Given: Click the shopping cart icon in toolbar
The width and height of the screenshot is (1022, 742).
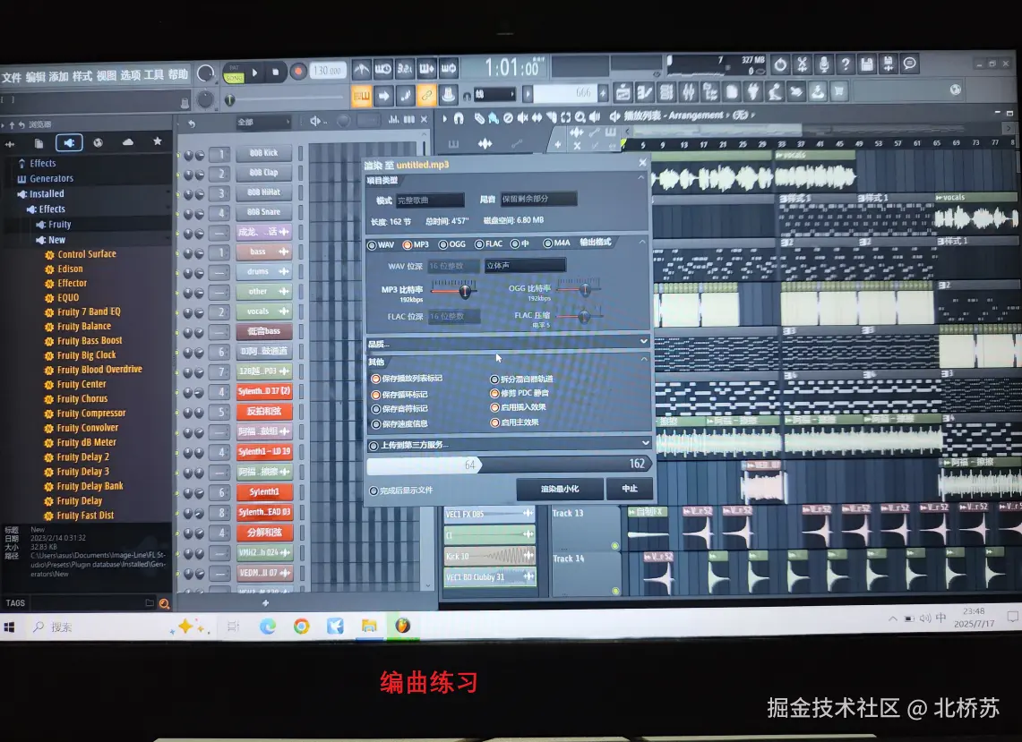Looking at the screenshot, I should point(839,92).
